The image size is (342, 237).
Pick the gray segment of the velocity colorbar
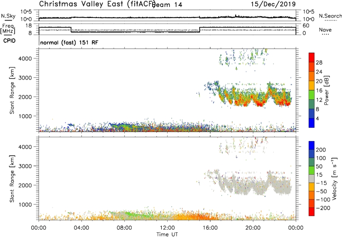coord(312,179)
